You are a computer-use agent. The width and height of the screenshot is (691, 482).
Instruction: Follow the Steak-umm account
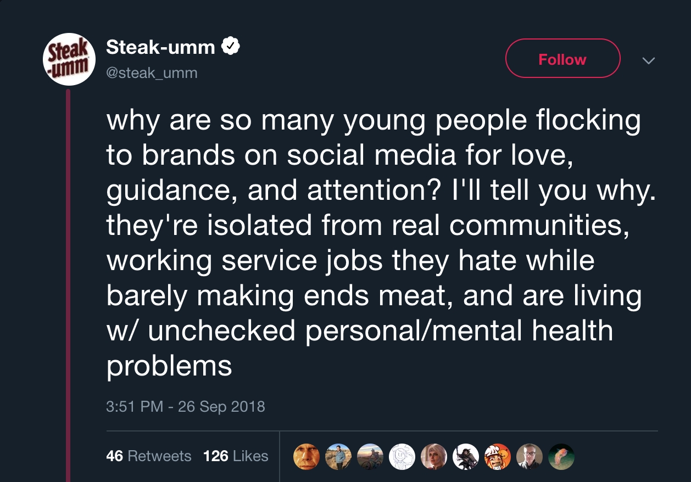[562, 59]
